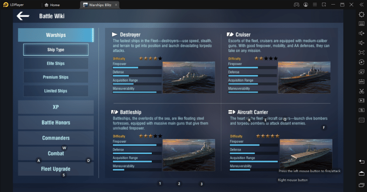This screenshot has height=192, width=367.
Task: Close the Warships Blitz tab
Action: pos(116,5)
